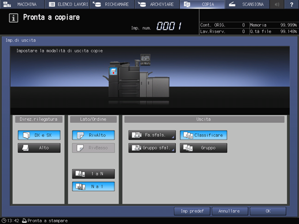Image resolution: width=299 pixels, height=224 pixels.
Task: Click the ARCHIVIARE store disk icon
Action: click(x=142, y=4)
